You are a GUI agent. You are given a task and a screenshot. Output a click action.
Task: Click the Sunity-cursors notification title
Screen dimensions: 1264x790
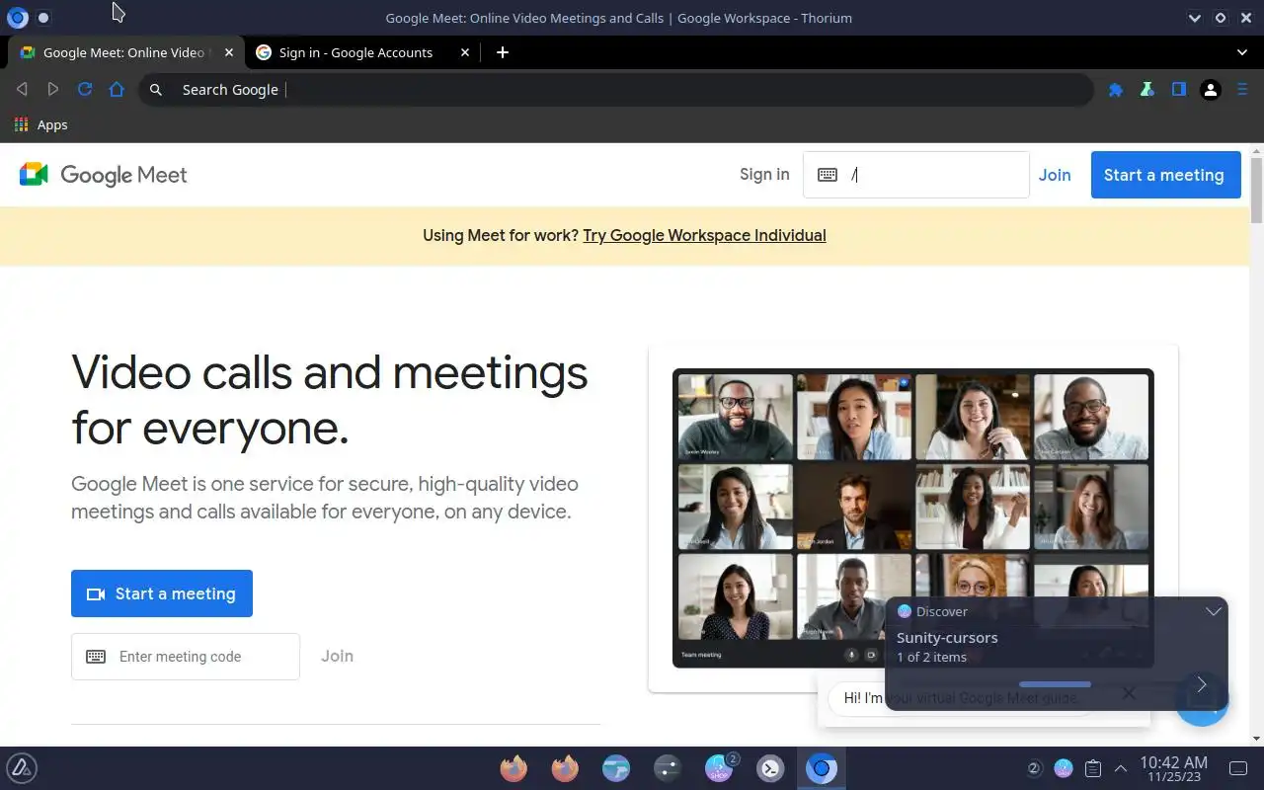coord(947,637)
